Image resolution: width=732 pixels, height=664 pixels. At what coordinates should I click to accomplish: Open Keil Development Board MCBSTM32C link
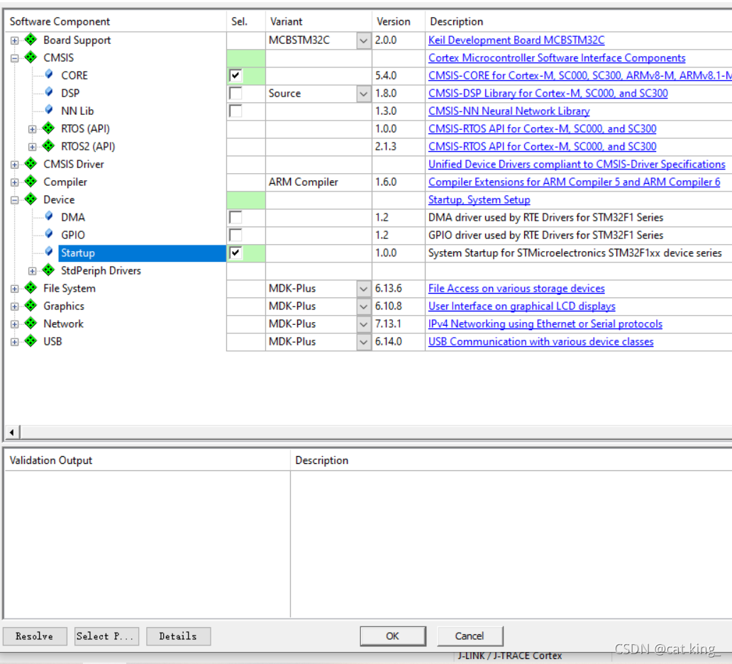point(516,40)
